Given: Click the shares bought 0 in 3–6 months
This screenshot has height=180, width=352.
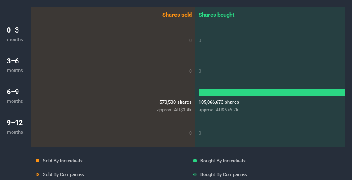Looking at the screenshot, I should [x=200, y=72].
